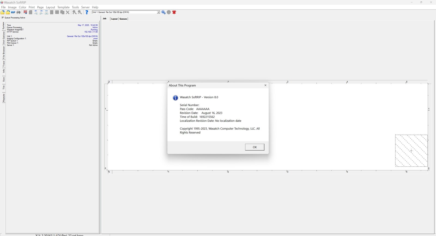Open the Template menu
Image resolution: width=436 pixels, height=236 pixels.
click(63, 7)
